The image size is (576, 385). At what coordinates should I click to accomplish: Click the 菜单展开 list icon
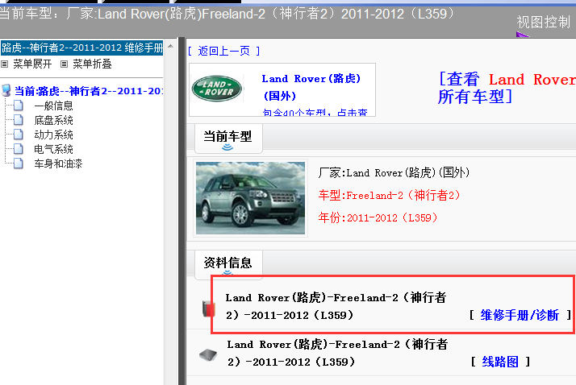point(4,64)
